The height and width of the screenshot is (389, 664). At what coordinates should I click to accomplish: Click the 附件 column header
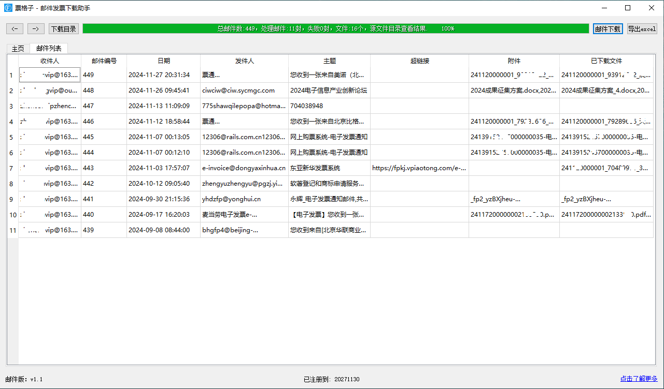coord(514,61)
